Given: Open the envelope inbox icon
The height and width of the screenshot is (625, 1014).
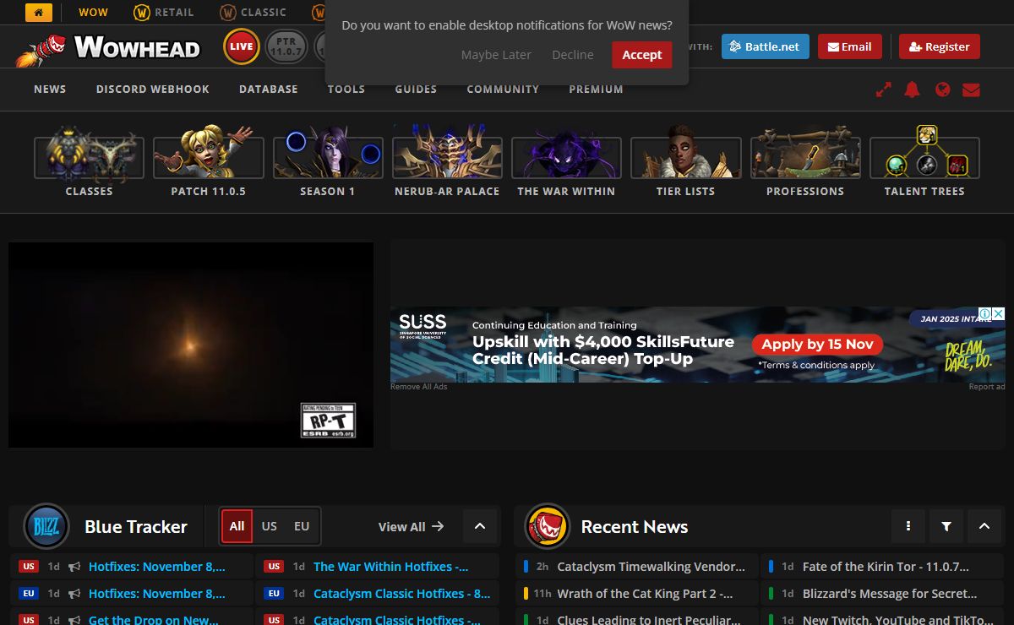Looking at the screenshot, I should pyautogui.click(x=971, y=90).
